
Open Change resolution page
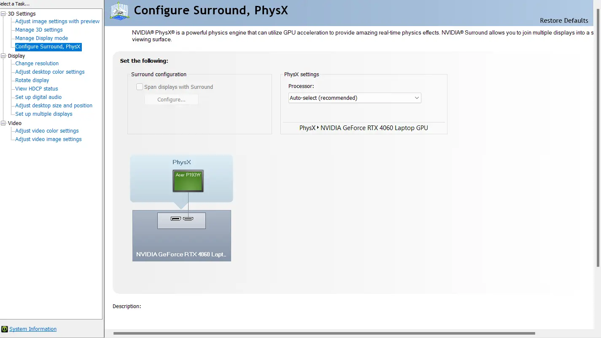37,64
